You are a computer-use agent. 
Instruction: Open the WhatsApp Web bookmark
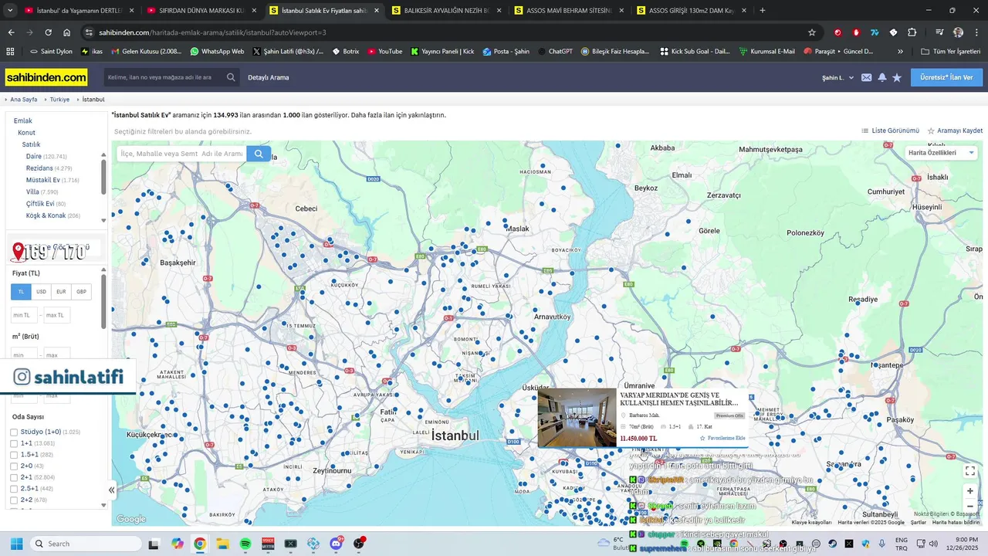[x=217, y=51]
